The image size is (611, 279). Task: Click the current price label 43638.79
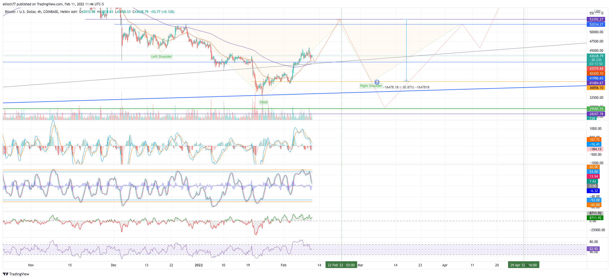click(596, 56)
